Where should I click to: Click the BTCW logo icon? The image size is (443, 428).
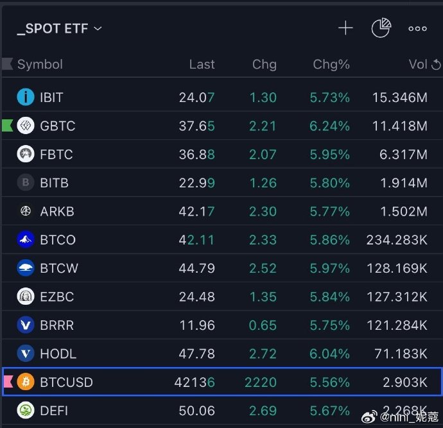click(x=26, y=268)
